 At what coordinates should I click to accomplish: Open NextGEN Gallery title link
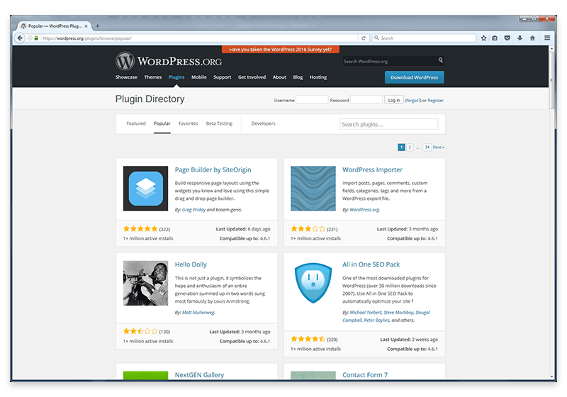point(199,375)
